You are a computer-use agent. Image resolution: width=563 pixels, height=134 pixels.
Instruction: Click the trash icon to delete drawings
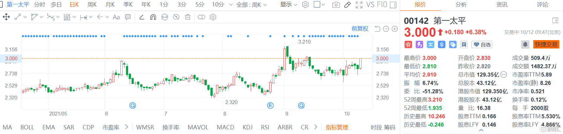tap(188, 17)
